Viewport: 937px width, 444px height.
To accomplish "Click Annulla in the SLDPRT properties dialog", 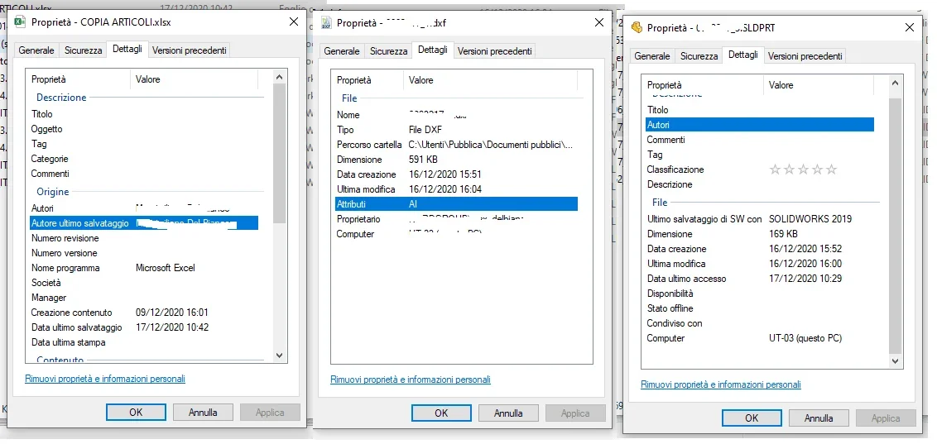I will [819, 418].
